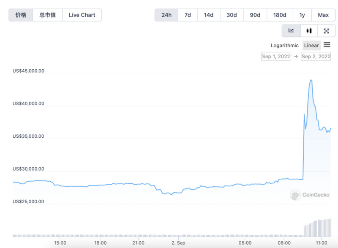Select the 14d range
The image size is (338, 248).
[208, 15]
